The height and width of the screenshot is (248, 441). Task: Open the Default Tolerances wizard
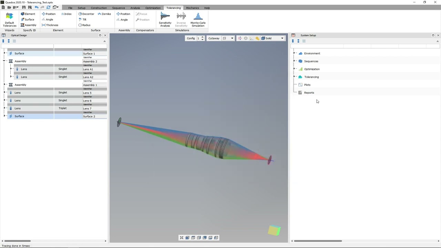click(x=9, y=19)
